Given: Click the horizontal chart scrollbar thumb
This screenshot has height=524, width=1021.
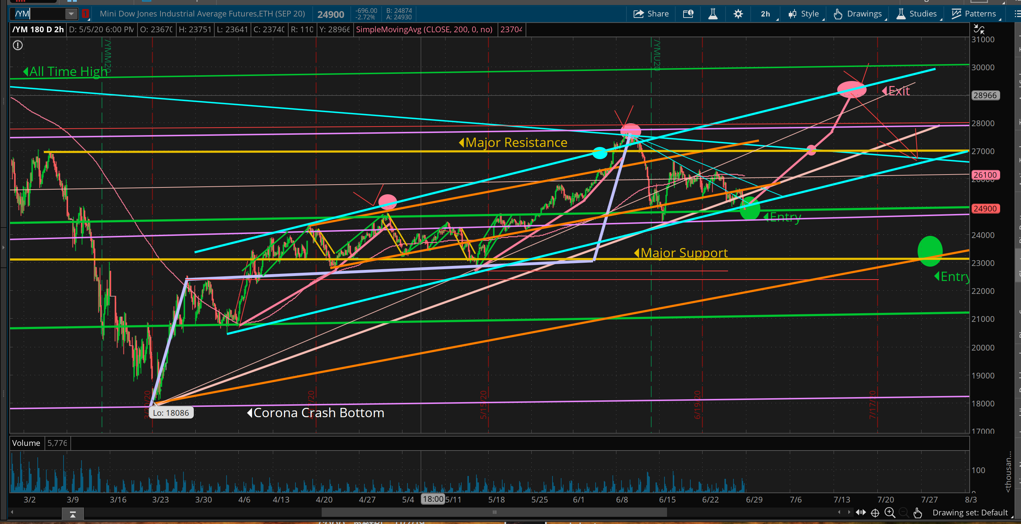Looking at the screenshot, I should click(x=494, y=512).
